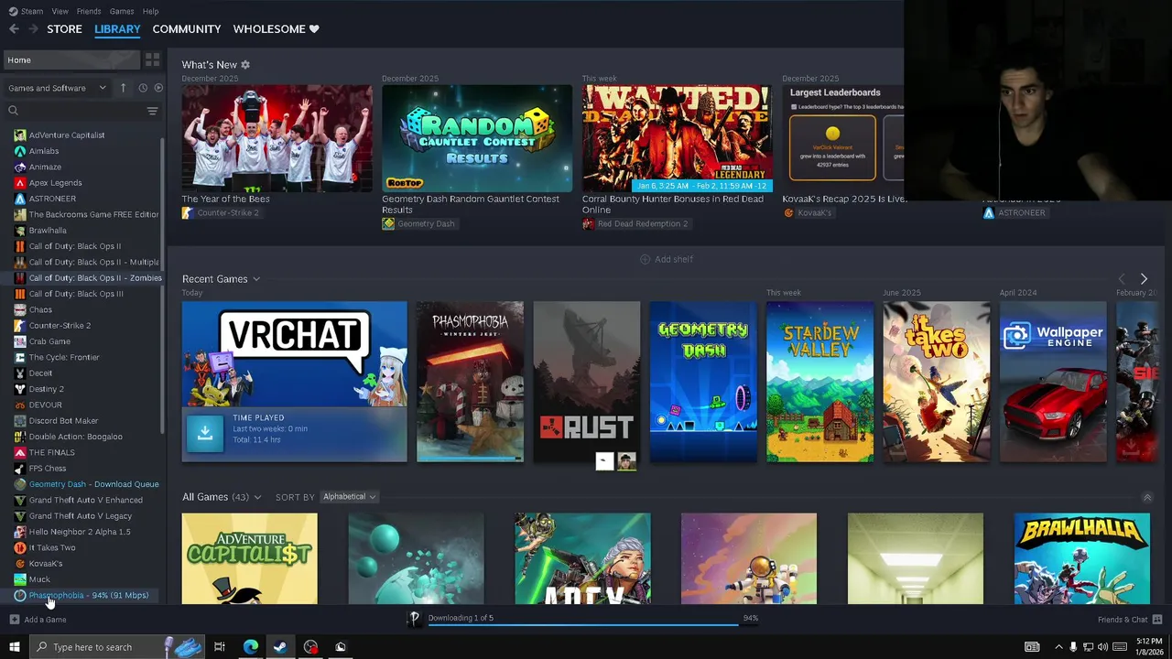Click Add a Game link

click(45, 620)
